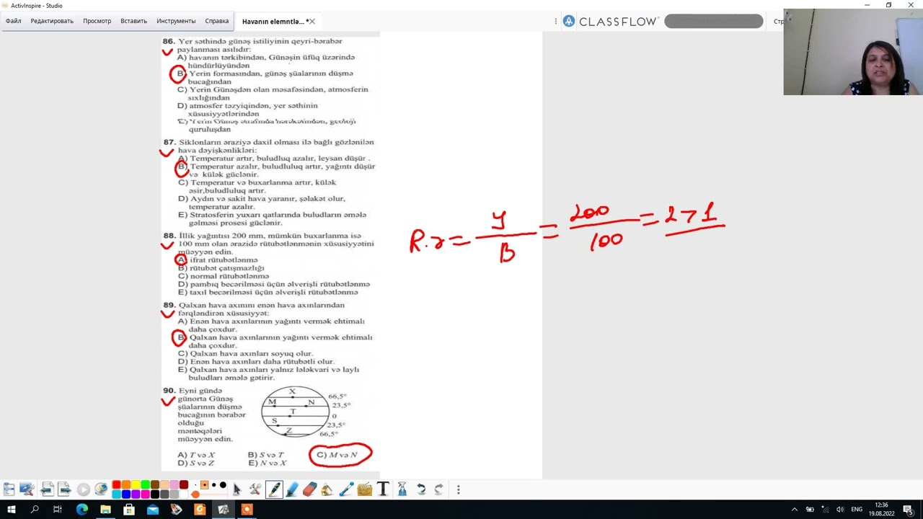Choose the highlighted medium pen width
Screen dimensions: 923x519
click(x=205, y=485)
